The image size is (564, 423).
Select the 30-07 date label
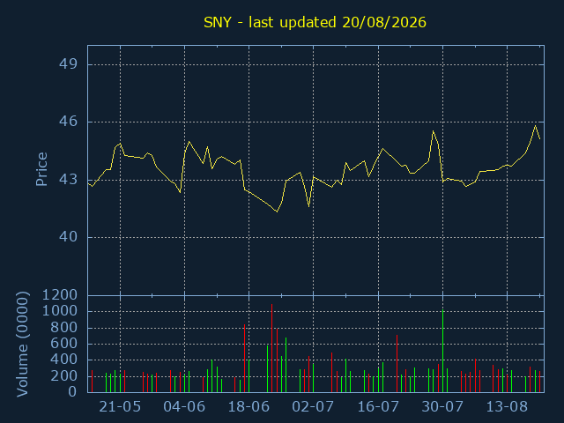(x=442, y=407)
